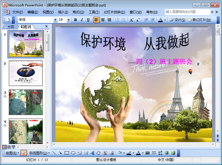The width and height of the screenshot is (222, 165).
Task: Start slide show from current slide
Action: tap(14, 147)
